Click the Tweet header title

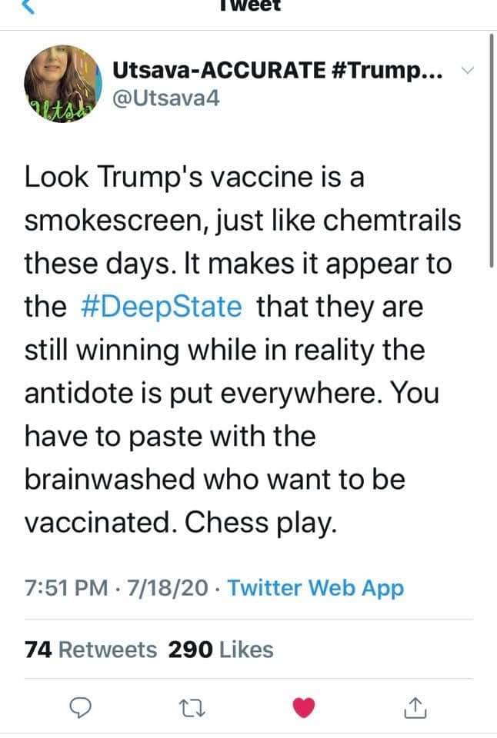tap(250, 5)
